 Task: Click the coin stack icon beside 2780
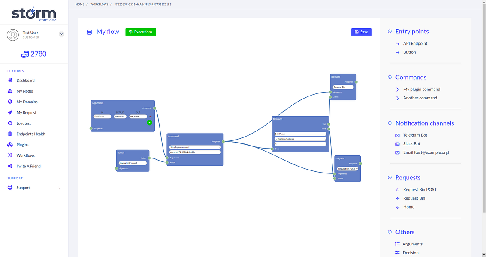tap(25, 54)
